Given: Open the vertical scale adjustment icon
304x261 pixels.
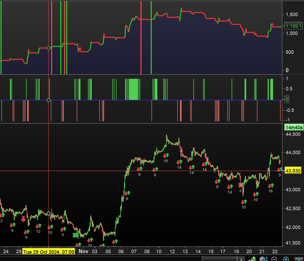Looking at the screenshot, I should click(x=264, y=259).
